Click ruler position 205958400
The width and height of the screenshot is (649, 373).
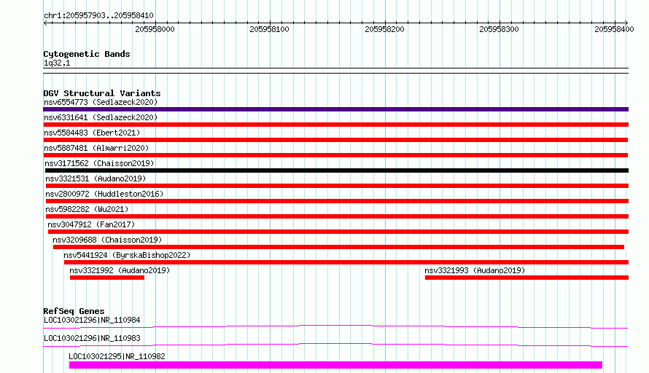coord(614,29)
